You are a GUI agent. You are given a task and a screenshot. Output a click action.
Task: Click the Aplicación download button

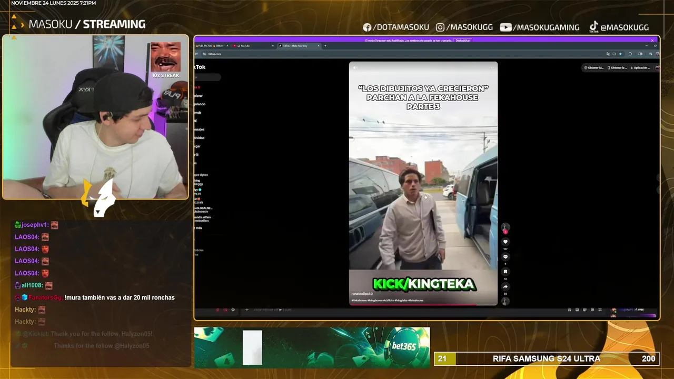point(641,67)
